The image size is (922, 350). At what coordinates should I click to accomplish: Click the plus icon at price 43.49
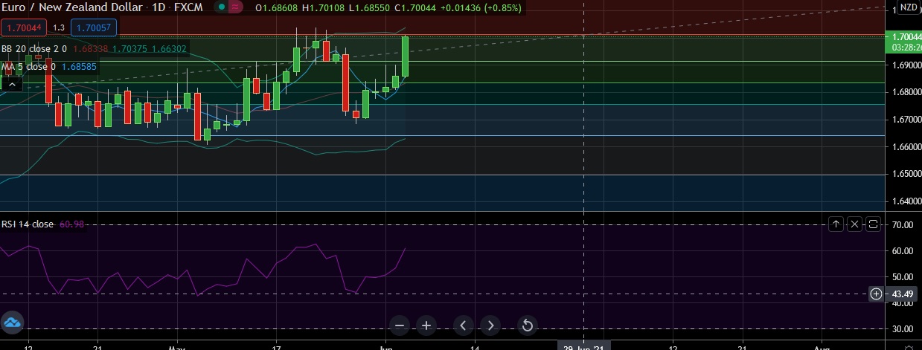pos(877,294)
